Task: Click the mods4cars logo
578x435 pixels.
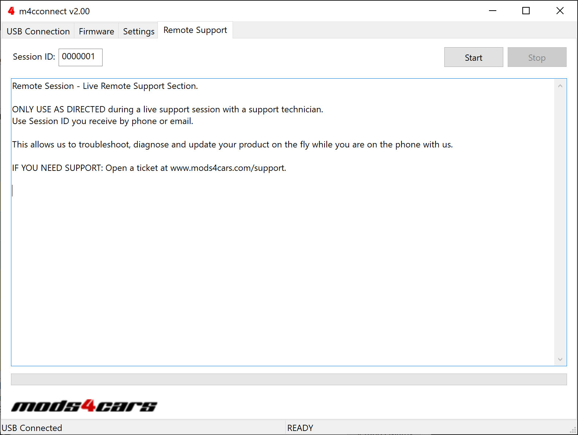Action: 84,406
